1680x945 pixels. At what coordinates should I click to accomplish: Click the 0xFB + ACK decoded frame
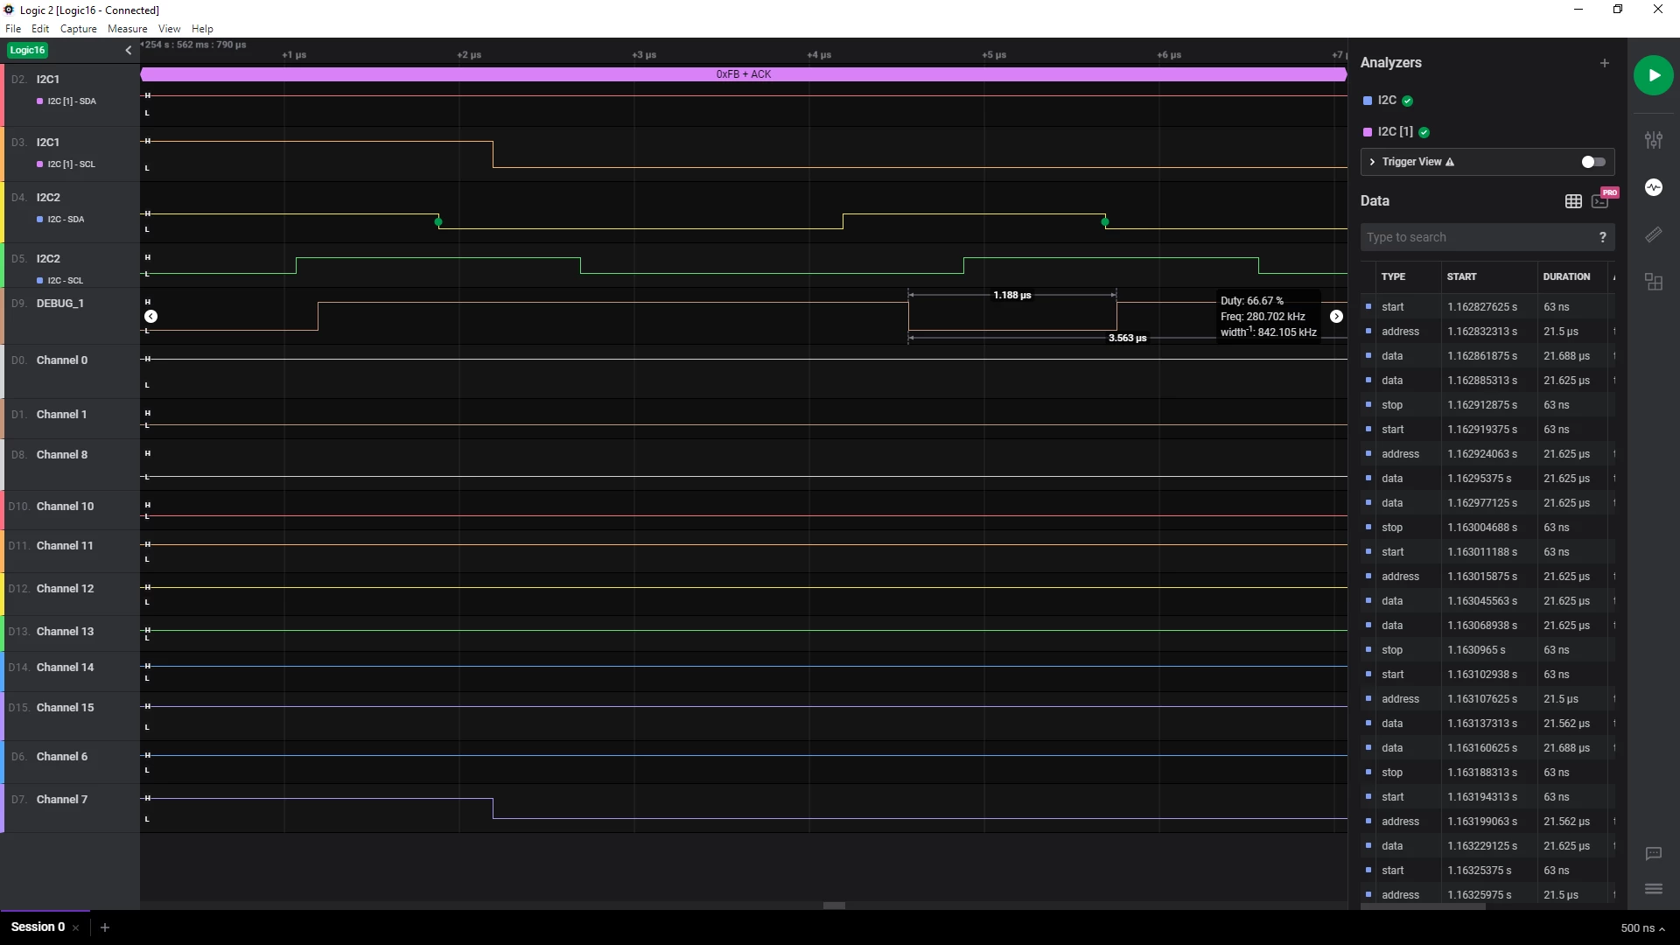[744, 74]
